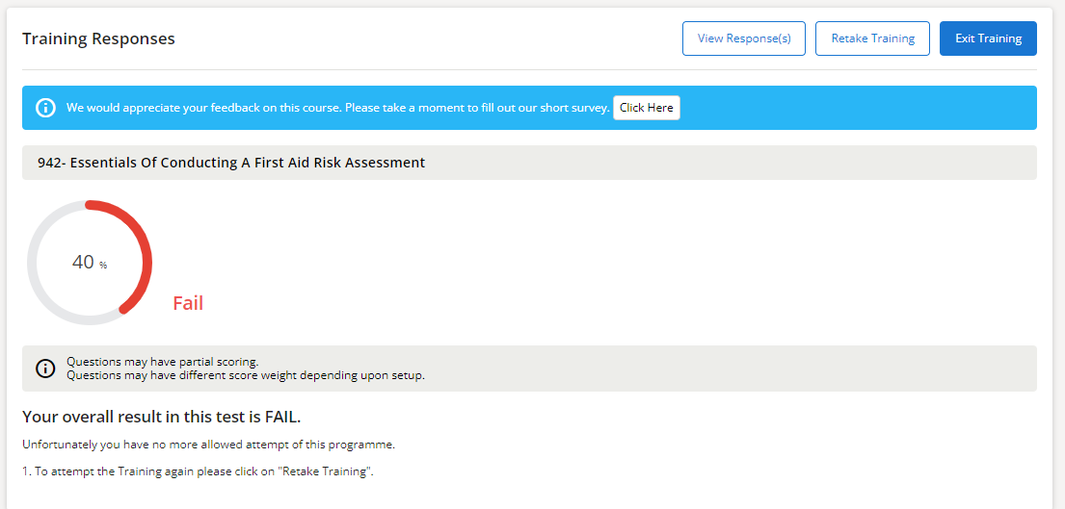This screenshot has width=1065, height=509.
Task: Click the red Fail result label
Action: (x=188, y=303)
